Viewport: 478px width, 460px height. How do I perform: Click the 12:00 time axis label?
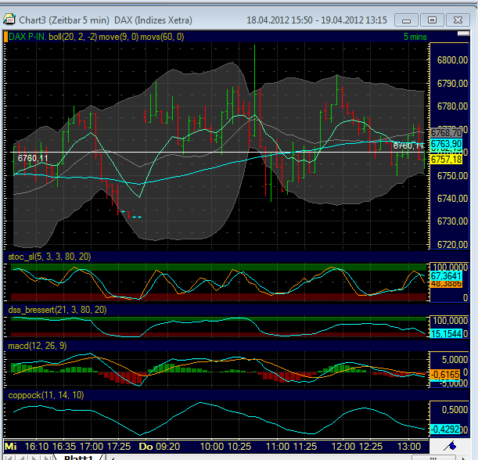343,447
